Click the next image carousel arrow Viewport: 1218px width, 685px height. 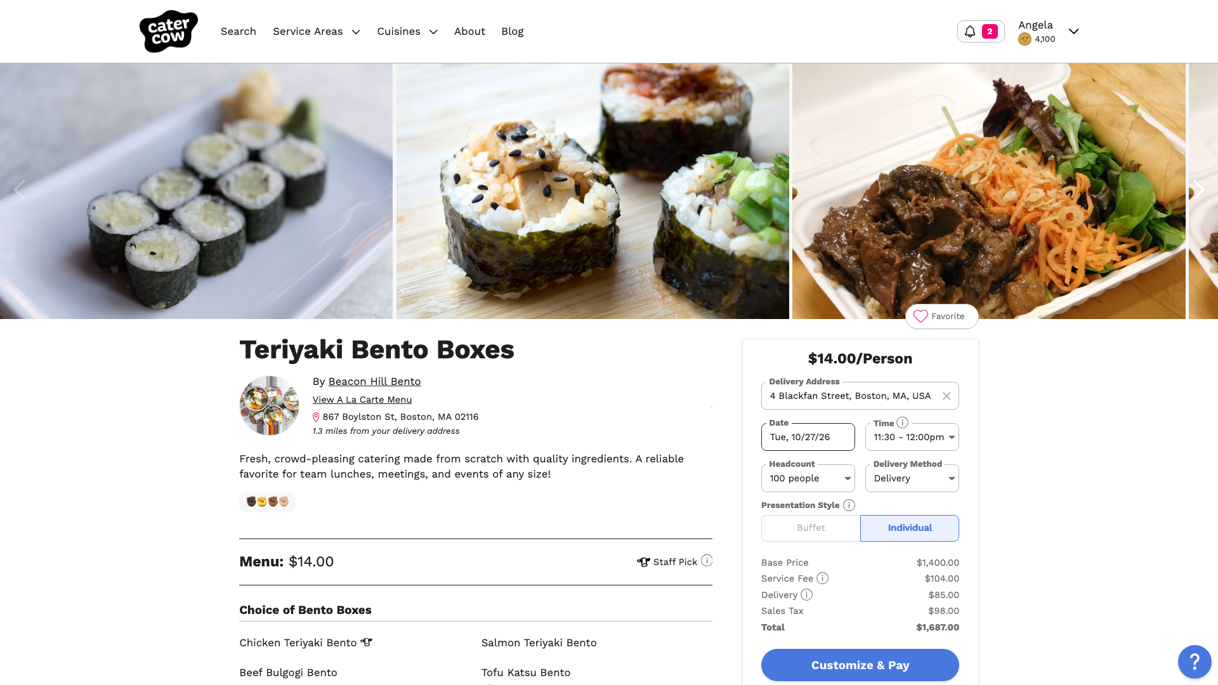(x=1198, y=190)
